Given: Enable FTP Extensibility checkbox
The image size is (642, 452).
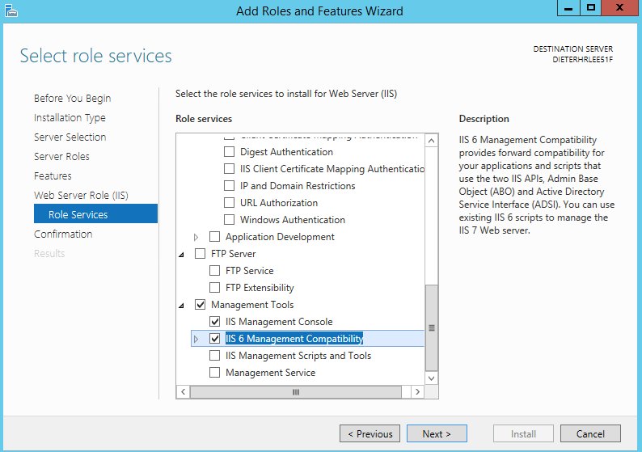Looking at the screenshot, I should [214, 288].
